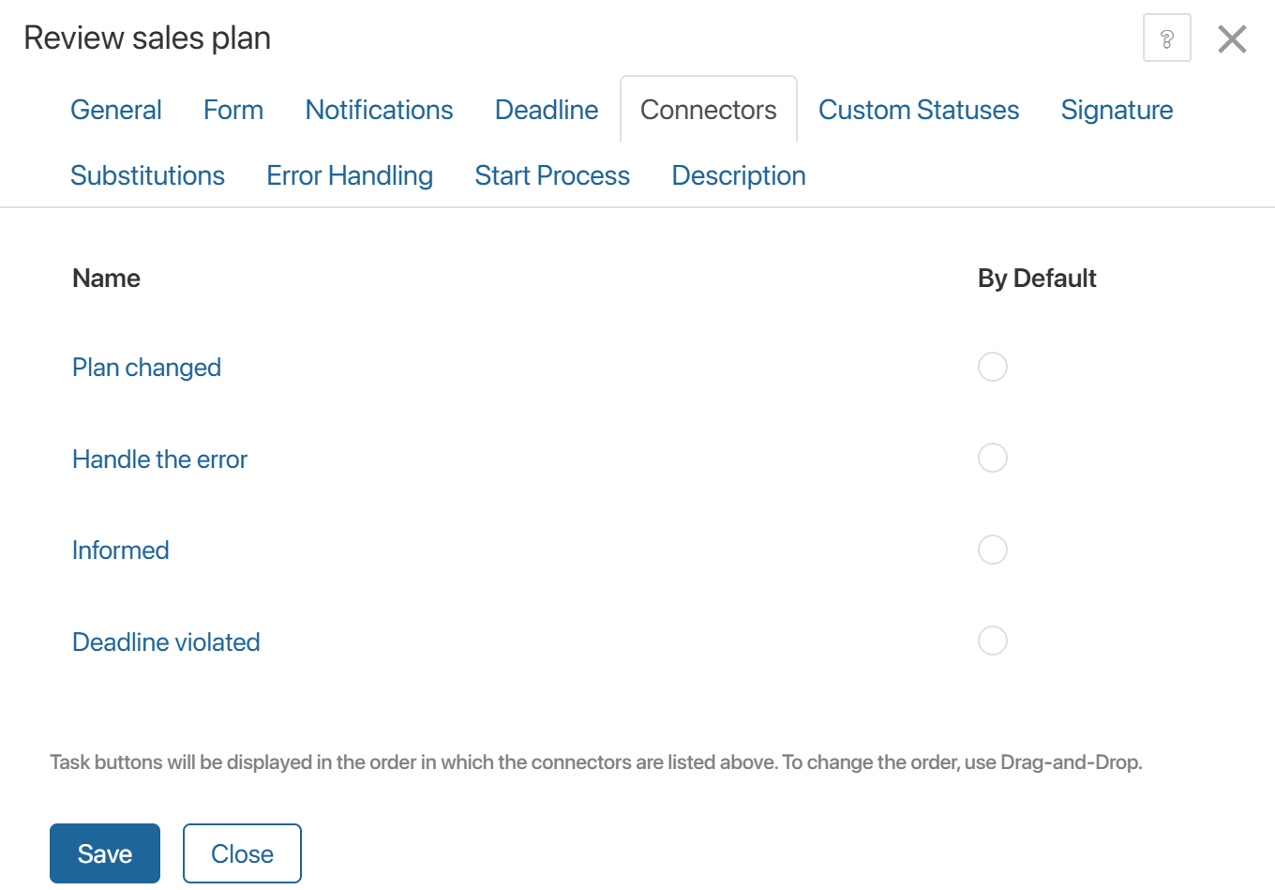Choose Informed as the default connector
This screenshot has height=890, width=1275.
point(992,550)
